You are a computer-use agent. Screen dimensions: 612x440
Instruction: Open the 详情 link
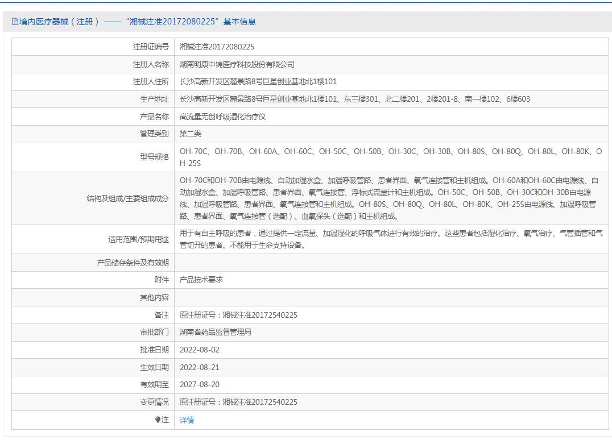tap(187, 420)
